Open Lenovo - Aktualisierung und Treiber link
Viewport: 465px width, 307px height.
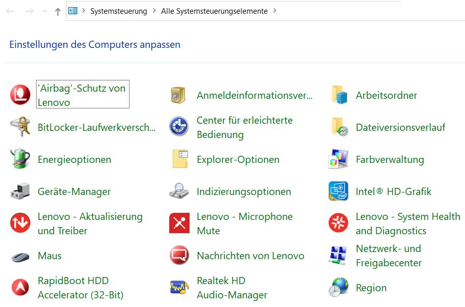click(x=90, y=224)
